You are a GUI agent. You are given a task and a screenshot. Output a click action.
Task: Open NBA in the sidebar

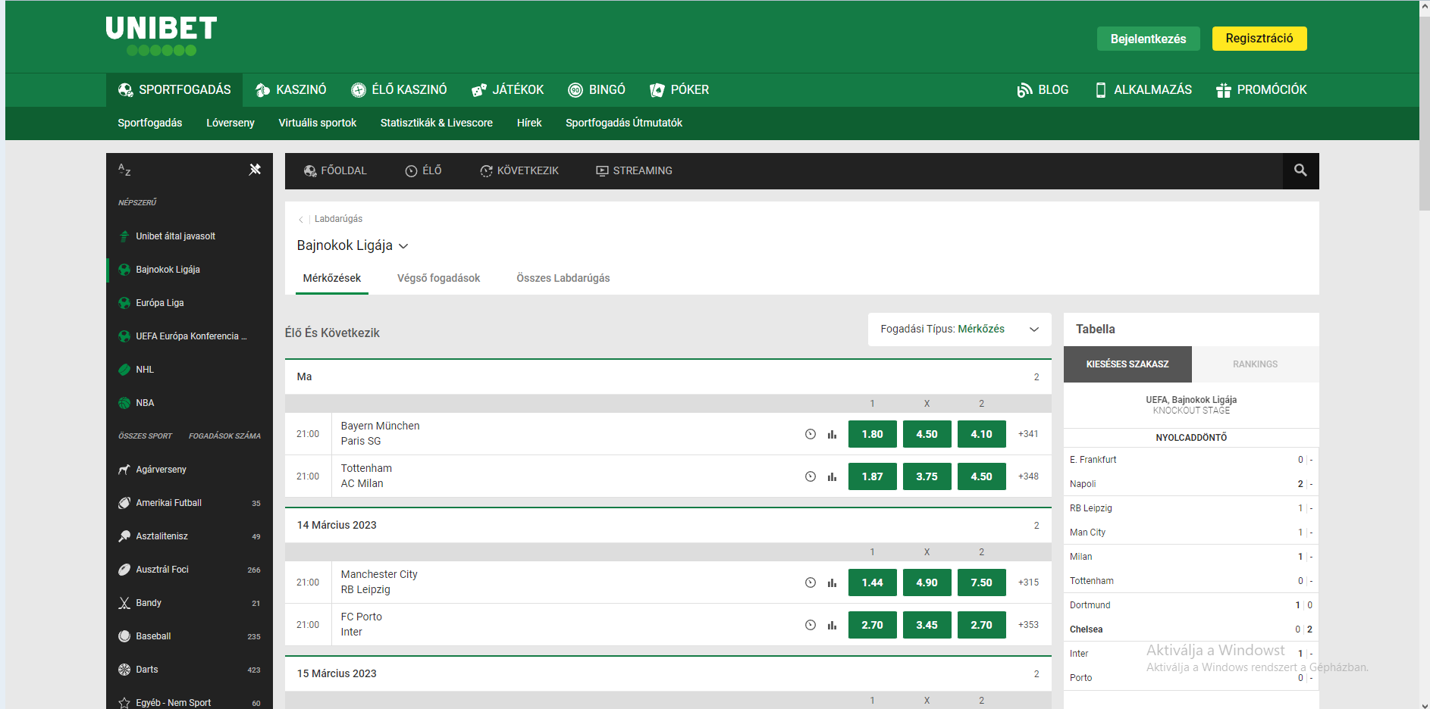coord(190,403)
